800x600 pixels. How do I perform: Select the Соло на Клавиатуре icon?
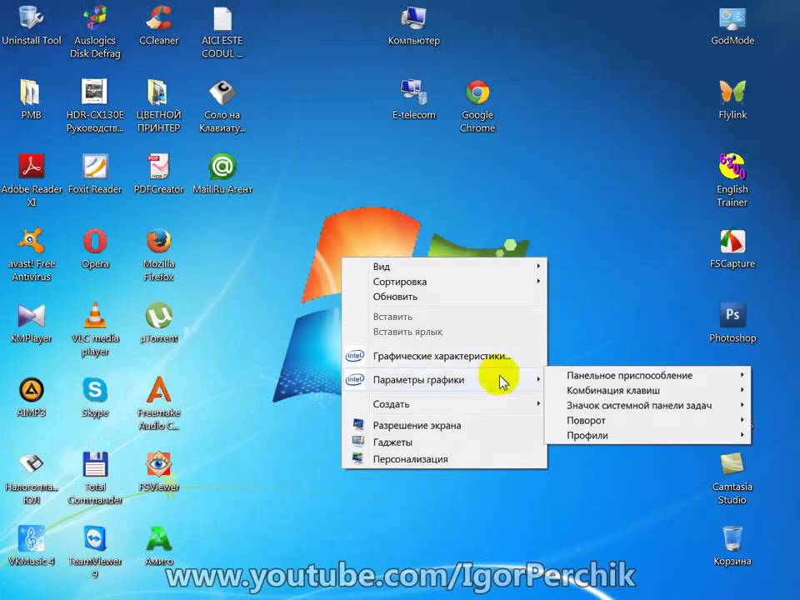point(222,92)
